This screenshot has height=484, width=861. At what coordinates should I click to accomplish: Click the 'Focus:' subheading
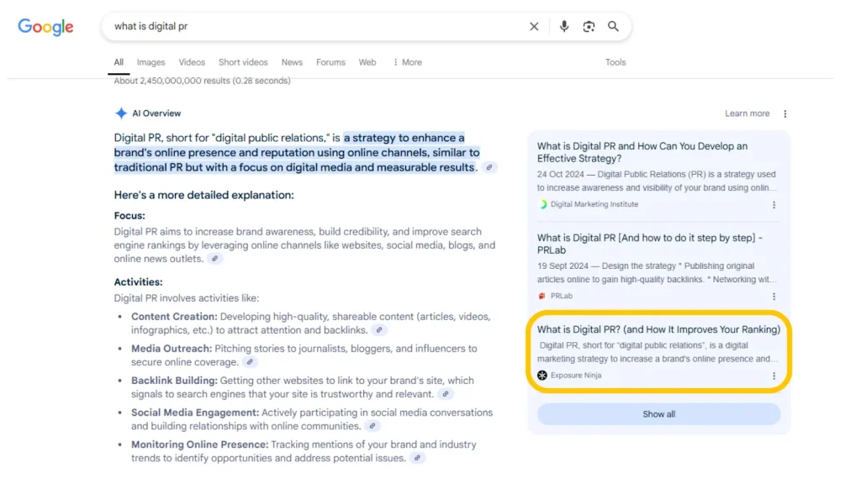coord(129,216)
